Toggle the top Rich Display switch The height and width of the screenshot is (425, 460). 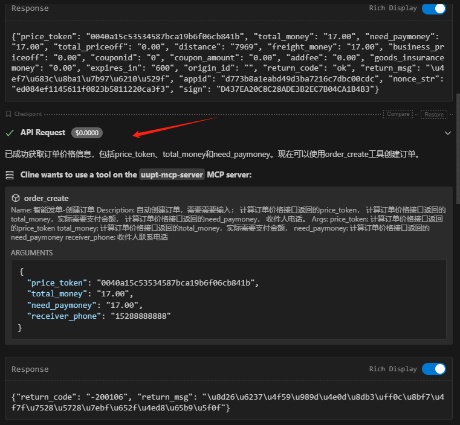(433, 8)
